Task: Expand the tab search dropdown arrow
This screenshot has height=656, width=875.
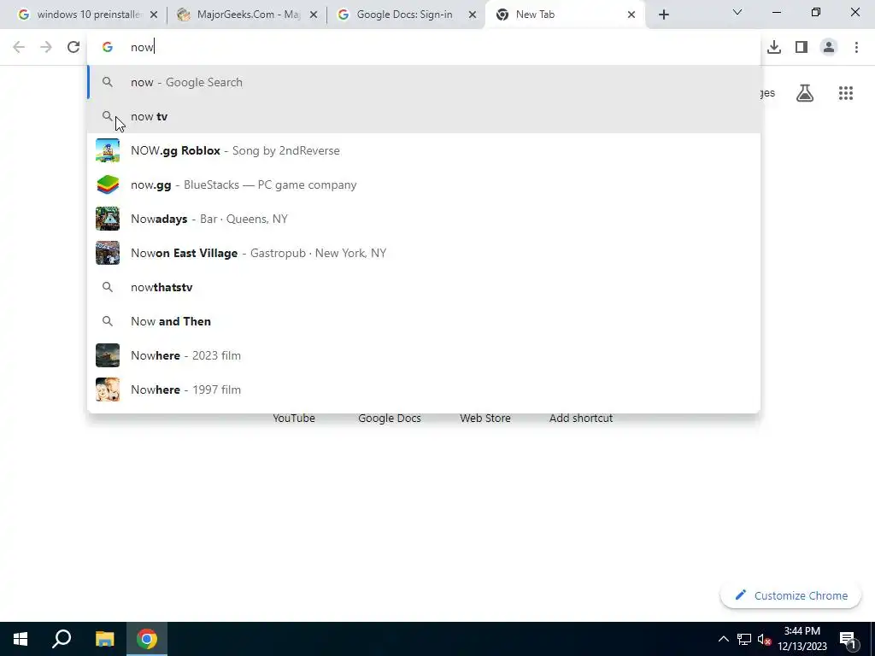Action: (x=737, y=12)
